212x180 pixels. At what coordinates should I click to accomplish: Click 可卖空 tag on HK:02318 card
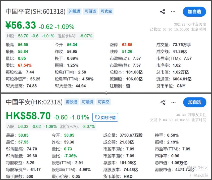click(x=103, y=102)
